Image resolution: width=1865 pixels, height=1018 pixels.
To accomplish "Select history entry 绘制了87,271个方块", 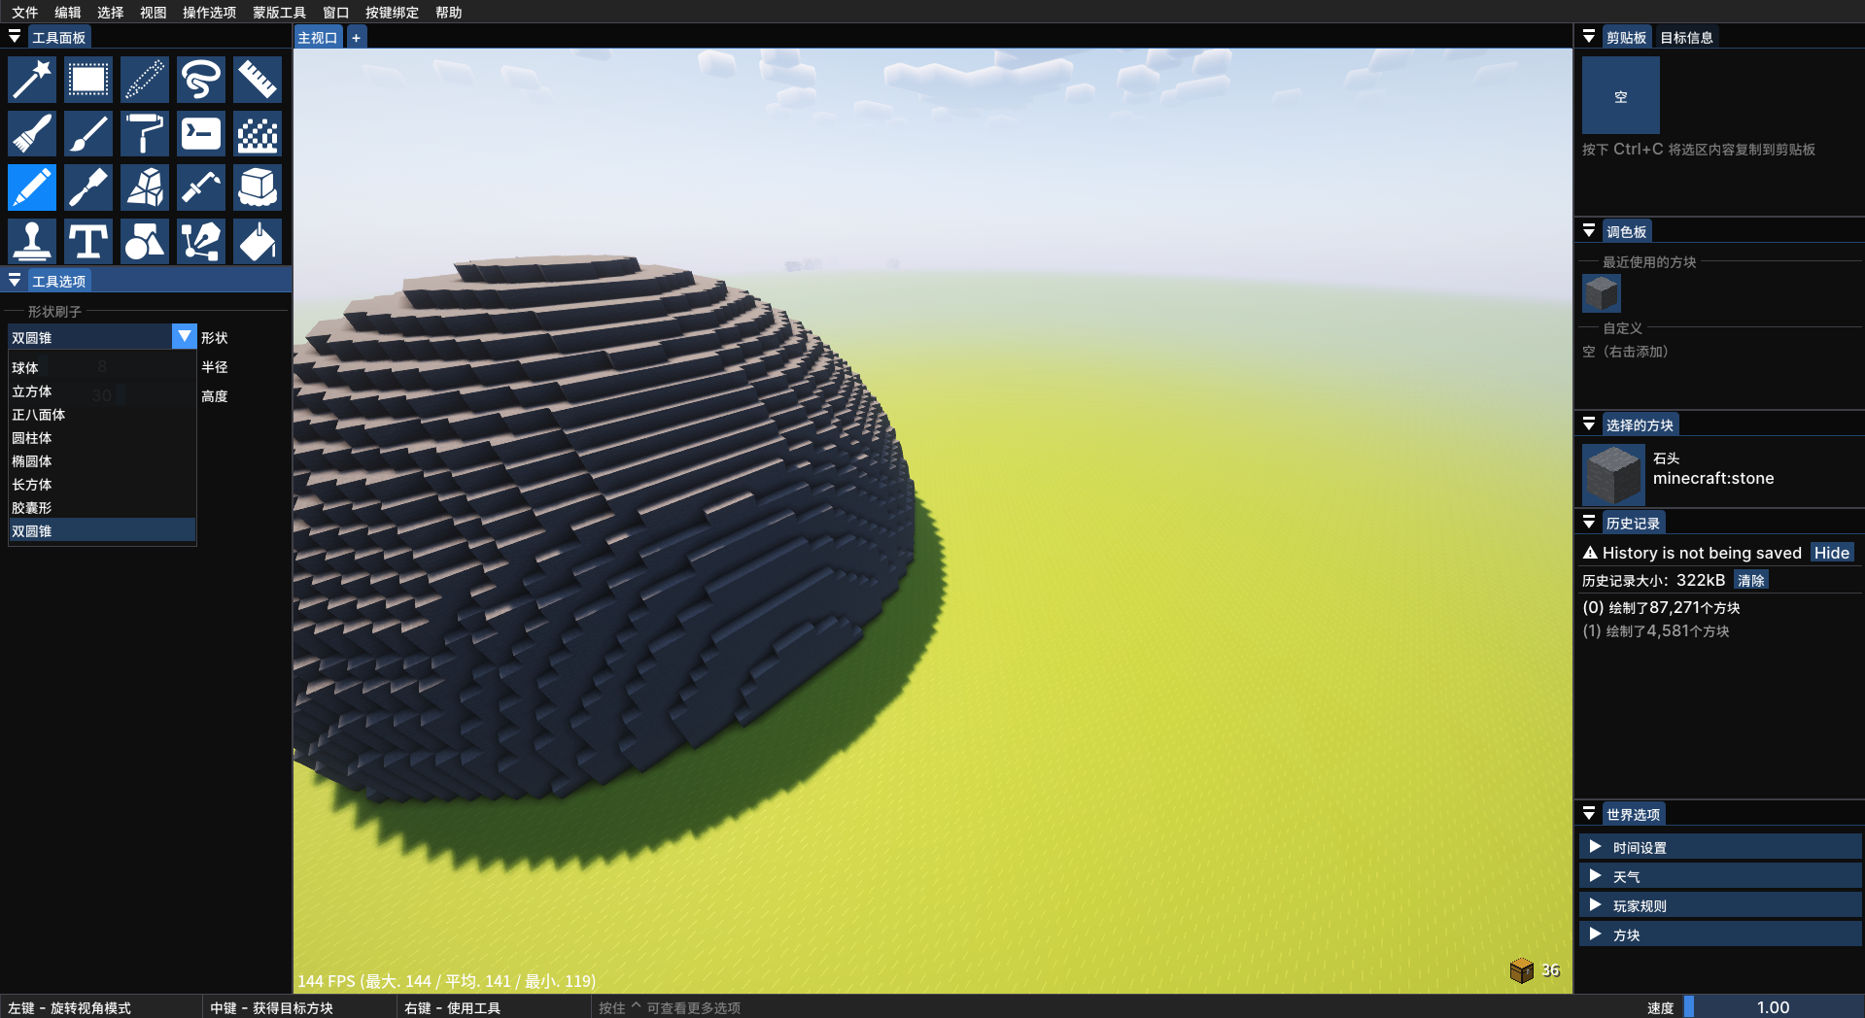I will 1661,607.
